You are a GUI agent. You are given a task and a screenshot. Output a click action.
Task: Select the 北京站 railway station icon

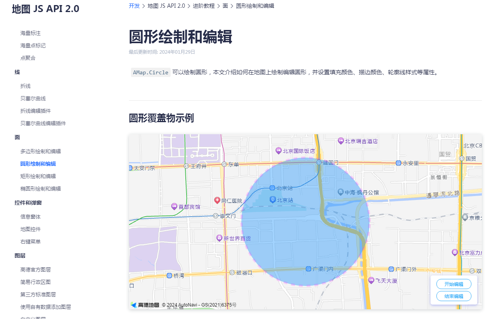[x=273, y=200]
